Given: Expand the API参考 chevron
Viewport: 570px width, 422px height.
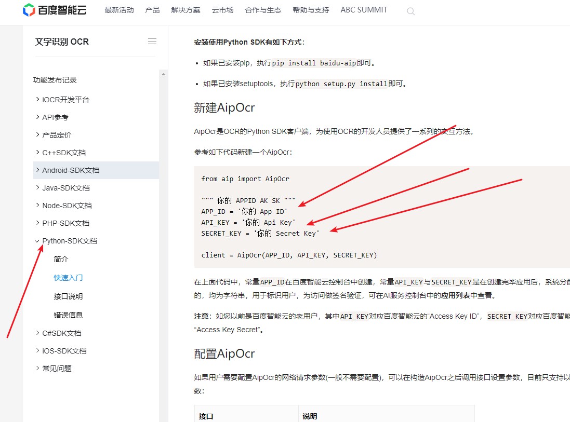Looking at the screenshot, I should [37, 117].
